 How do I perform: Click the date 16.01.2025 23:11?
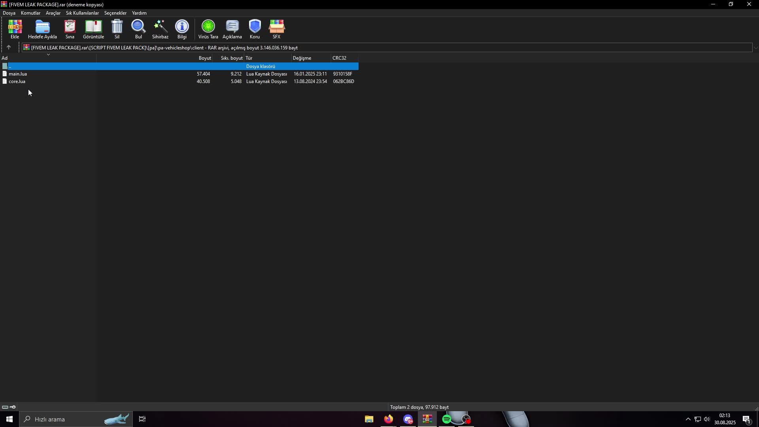click(x=310, y=74)
